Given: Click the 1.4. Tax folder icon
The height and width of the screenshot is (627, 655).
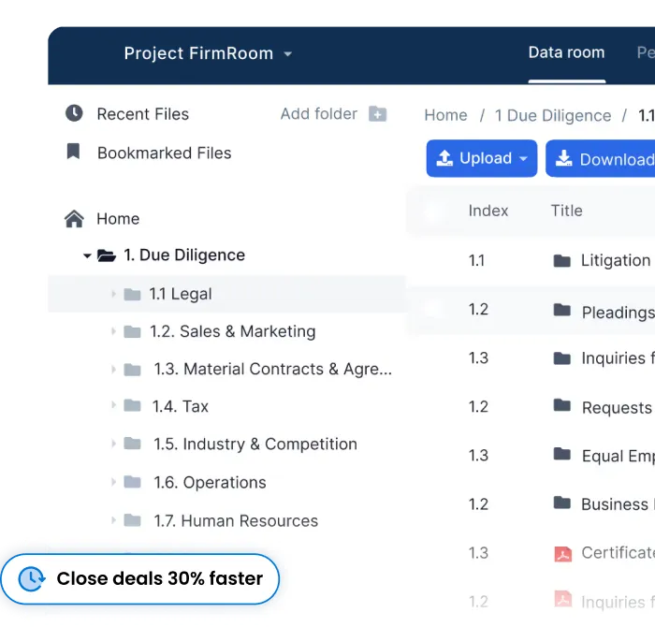Looking at the screenshot, I should coord(133,405).
